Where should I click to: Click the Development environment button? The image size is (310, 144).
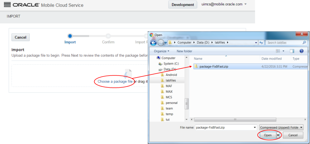pos(183,5)
